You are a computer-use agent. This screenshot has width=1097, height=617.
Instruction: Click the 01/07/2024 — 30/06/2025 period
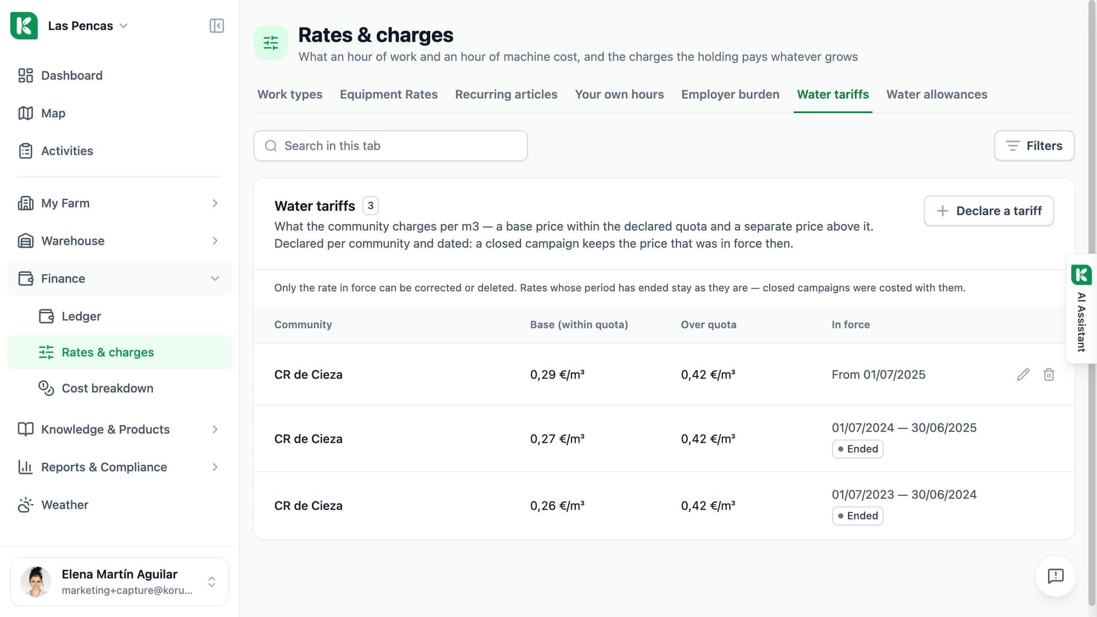click(904, 428)
